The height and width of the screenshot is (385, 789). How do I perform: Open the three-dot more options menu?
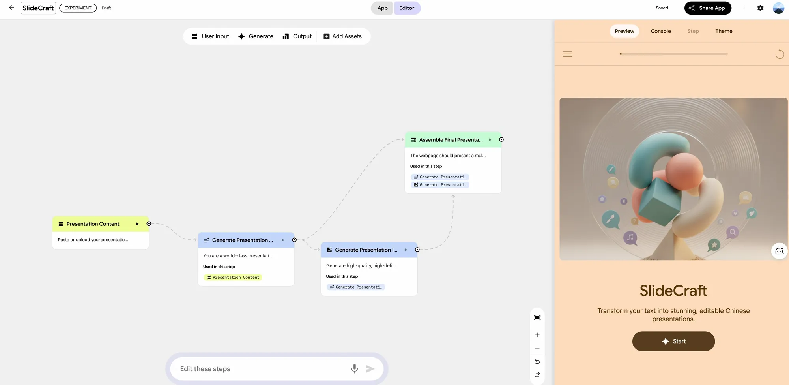click(744, 8)
